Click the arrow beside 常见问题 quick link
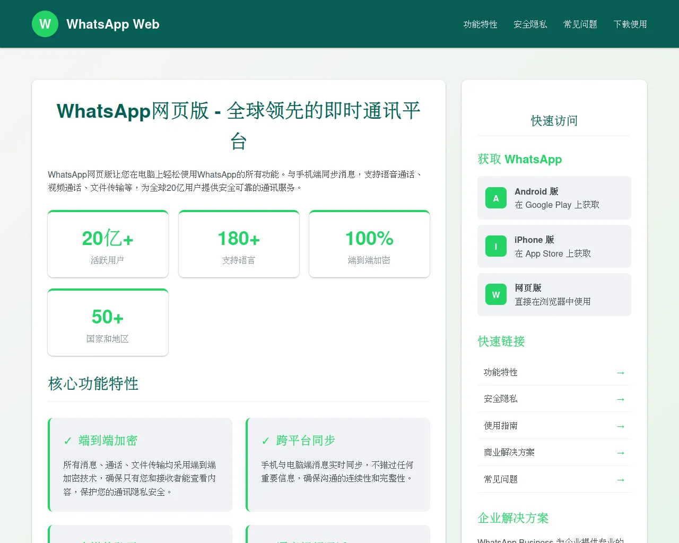679x543 pixels. coord(620,479)
